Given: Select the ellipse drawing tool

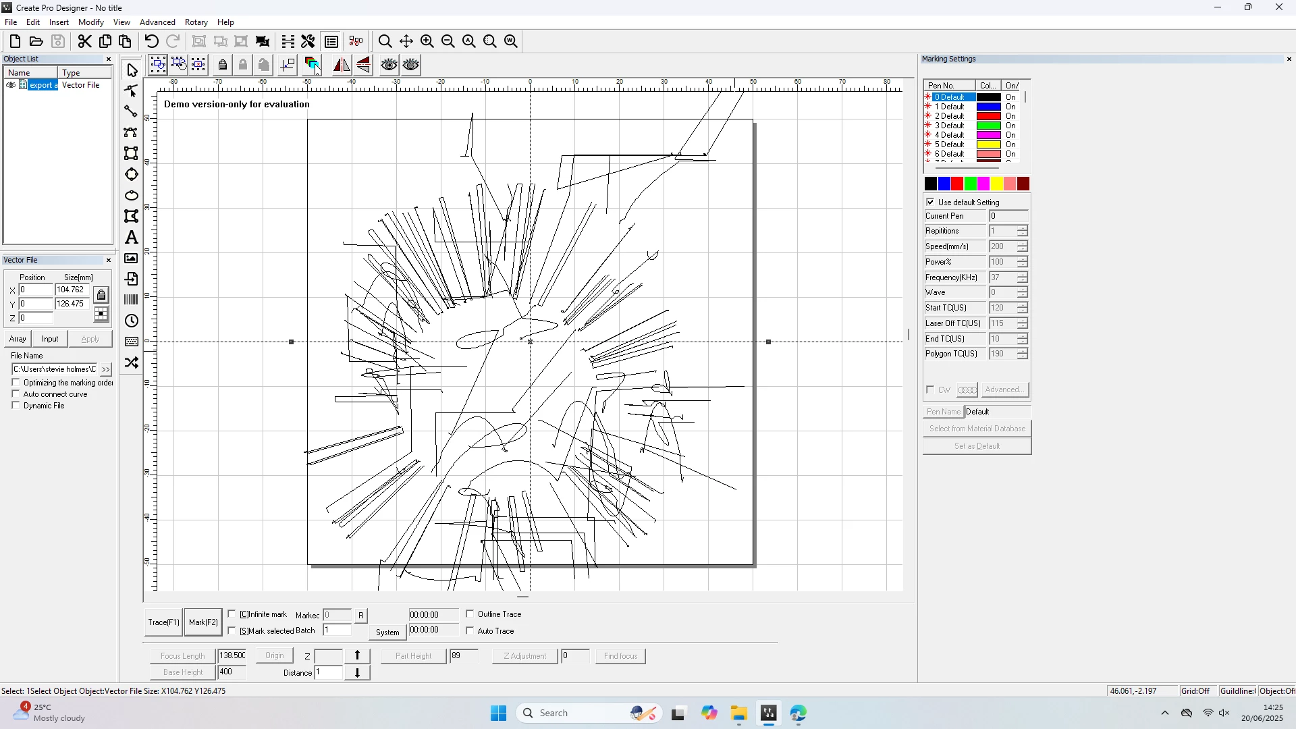Looking at the screenshot, I should pyautogui.click(x=132, y=196).
